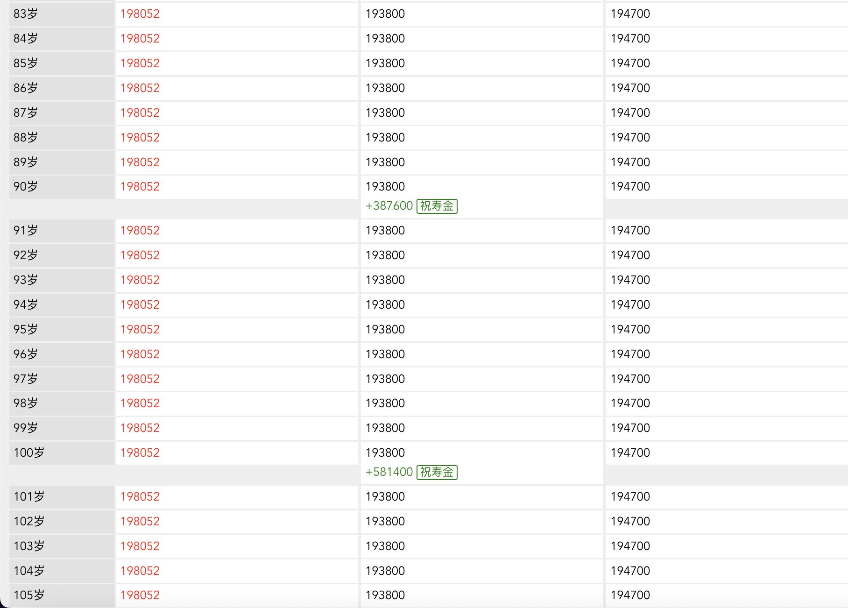Click red 198052 value in 101岁 row
Viewport: 848px width, 608px height.
(140, 497)
